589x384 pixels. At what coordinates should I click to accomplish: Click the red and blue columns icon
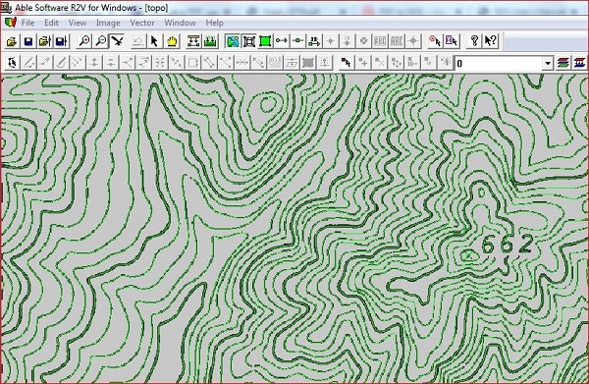[x=579, y=63]
